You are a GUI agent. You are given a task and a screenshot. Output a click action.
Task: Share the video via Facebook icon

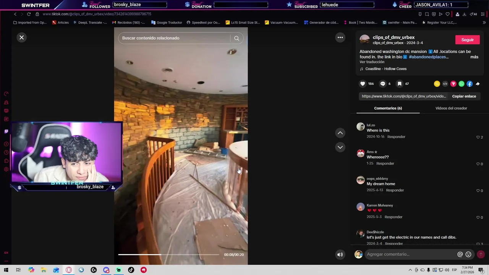[470, 84]
